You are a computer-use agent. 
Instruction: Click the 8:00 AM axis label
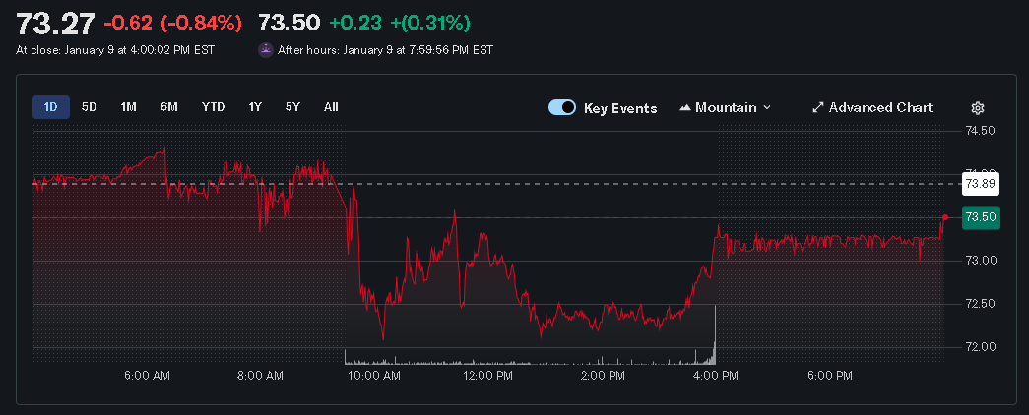tap(262, 376)
